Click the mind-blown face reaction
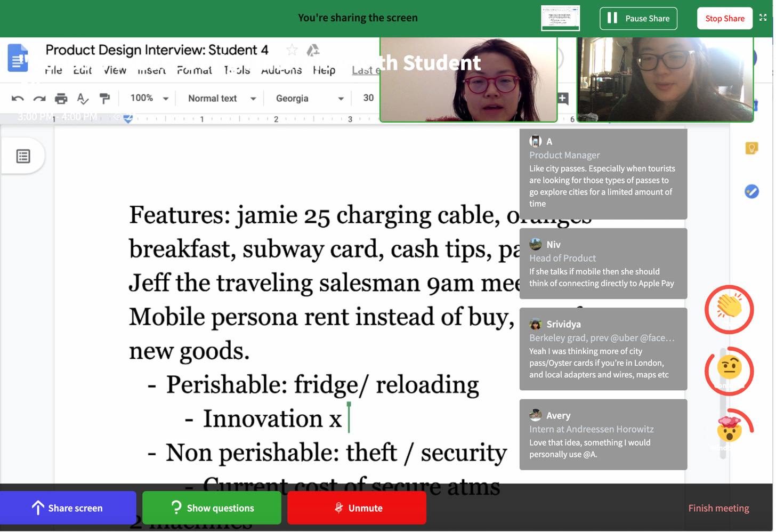776x532 pixels. coord(729,429)
